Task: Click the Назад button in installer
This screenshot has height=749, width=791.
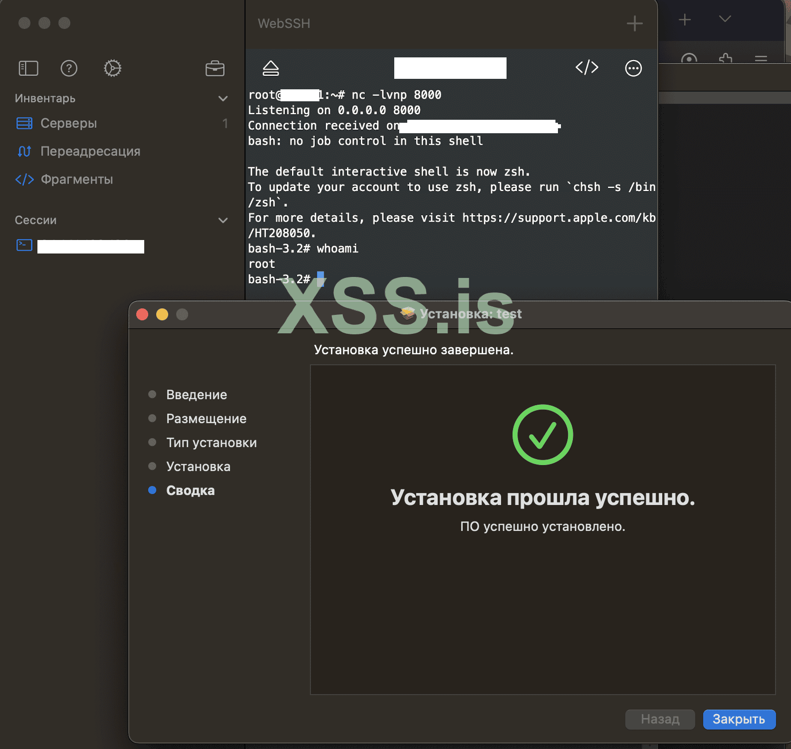Action: tap(660, 719)
